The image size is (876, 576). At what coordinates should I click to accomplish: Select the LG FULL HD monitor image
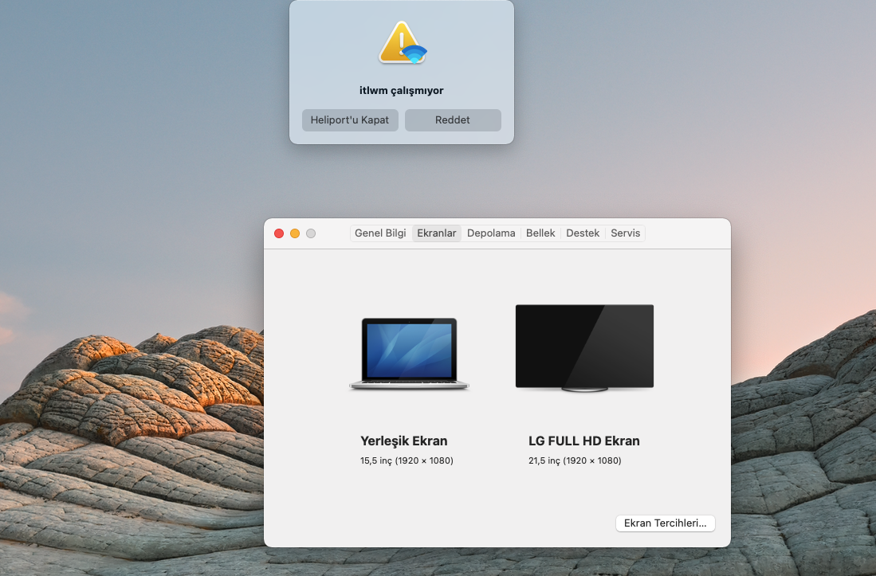(584, 347)
